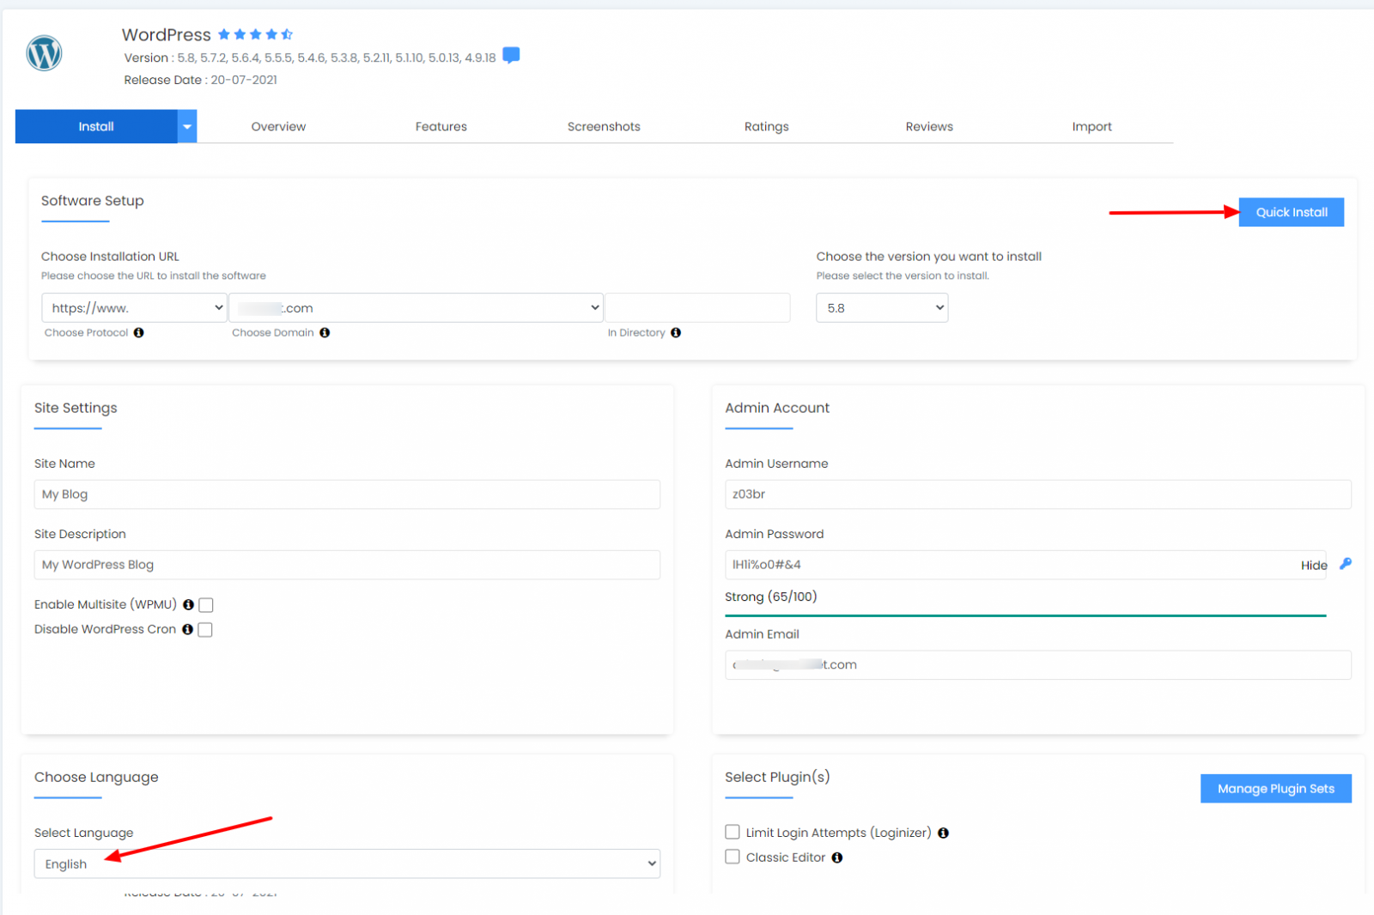The height and width of the screenshot is (915, 1374).
Task: Click the Admin Email input field
Action: coord(1038,665)
